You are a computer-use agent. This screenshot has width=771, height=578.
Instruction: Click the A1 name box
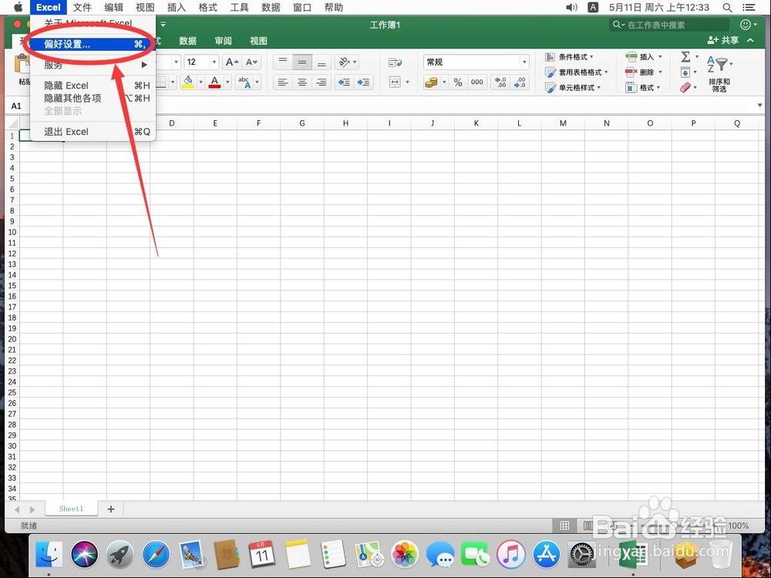pos(16,106)
